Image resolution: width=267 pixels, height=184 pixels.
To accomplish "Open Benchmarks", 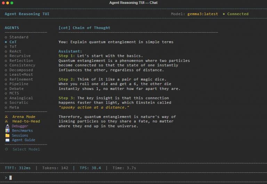I will tap(22, 131).
